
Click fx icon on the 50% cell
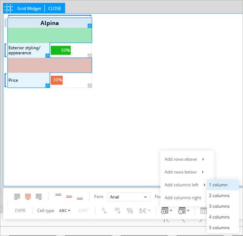click(x=90, y=55)
